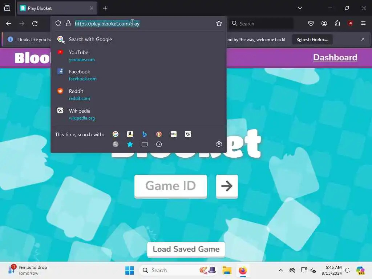Search this time with Wikipedia icon
The height and width of the screenshot is (279, 372).
coord(188,134)
